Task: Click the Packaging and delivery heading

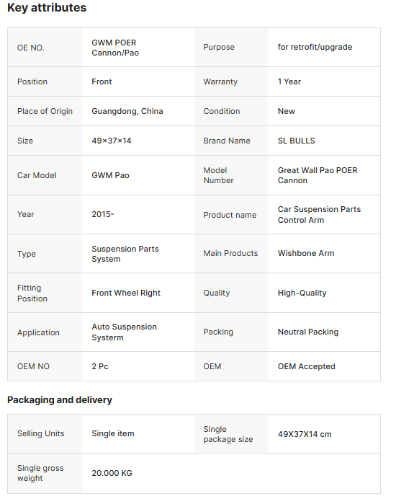Action: click(60, 400)
